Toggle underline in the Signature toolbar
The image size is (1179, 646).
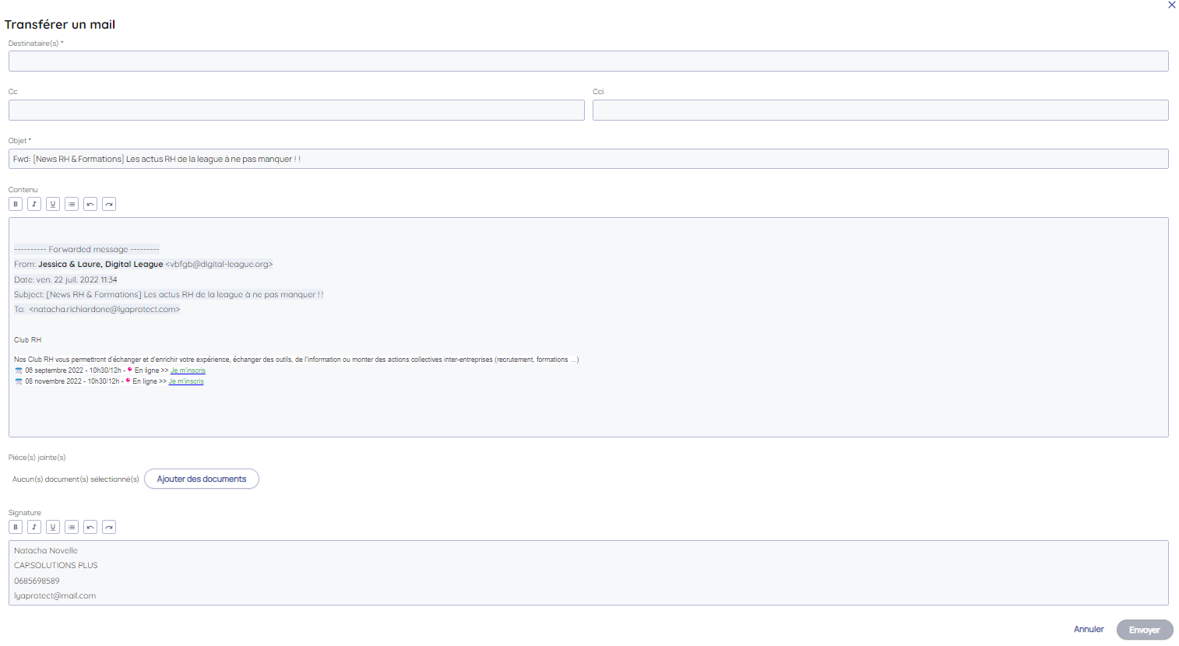(53, 527)
